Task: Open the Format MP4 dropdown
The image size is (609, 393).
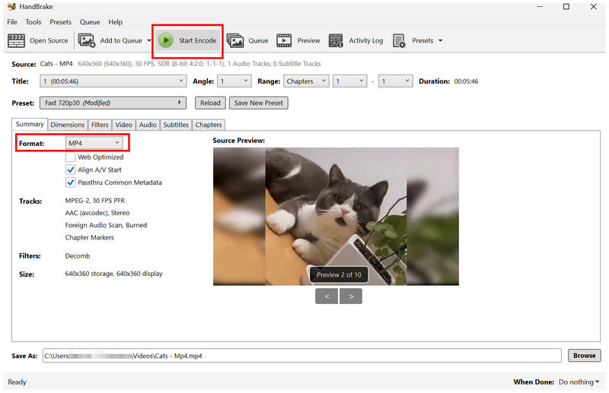Action: tap(94, 143)
